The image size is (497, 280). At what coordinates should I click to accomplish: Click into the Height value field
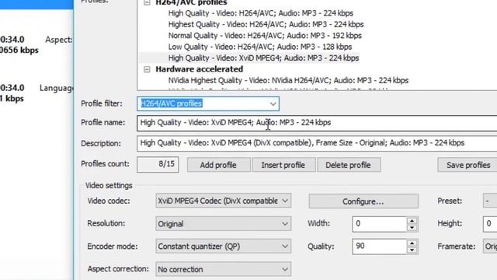[490, 224]
